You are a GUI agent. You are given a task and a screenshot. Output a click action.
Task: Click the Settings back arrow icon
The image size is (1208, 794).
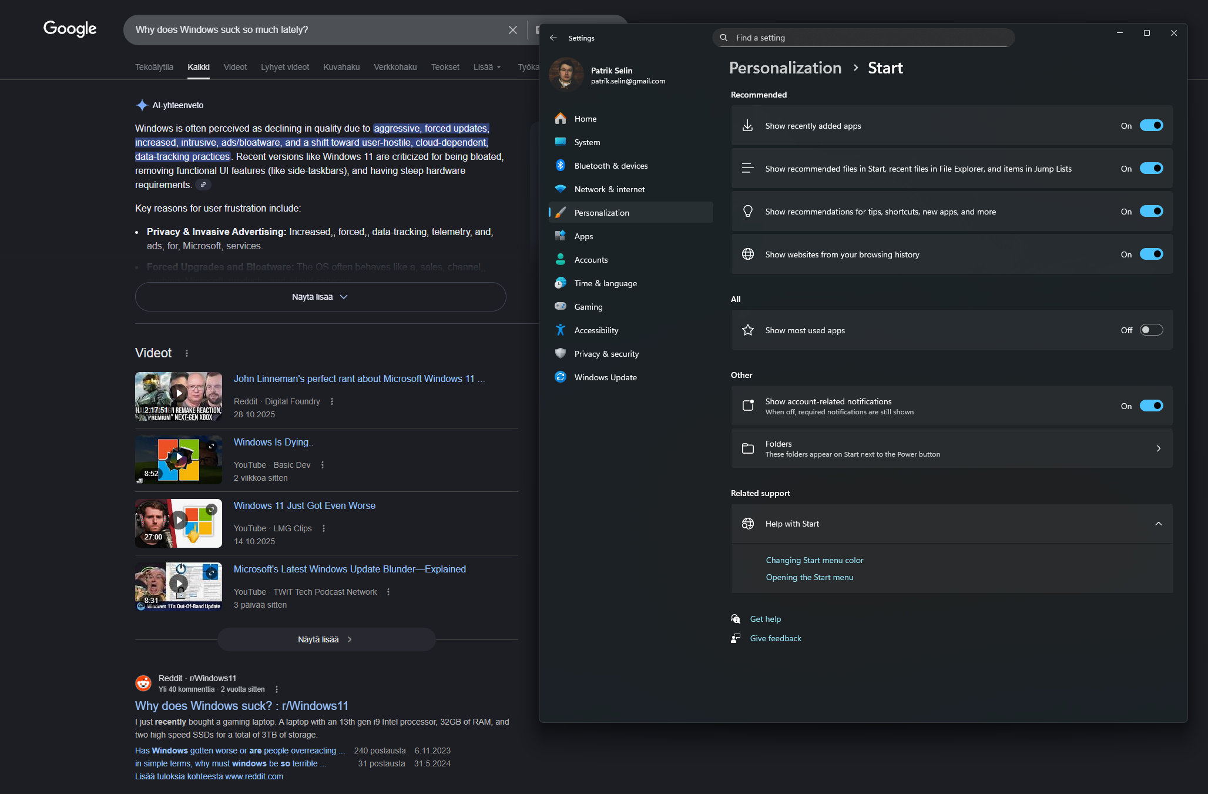coord(553,38)
